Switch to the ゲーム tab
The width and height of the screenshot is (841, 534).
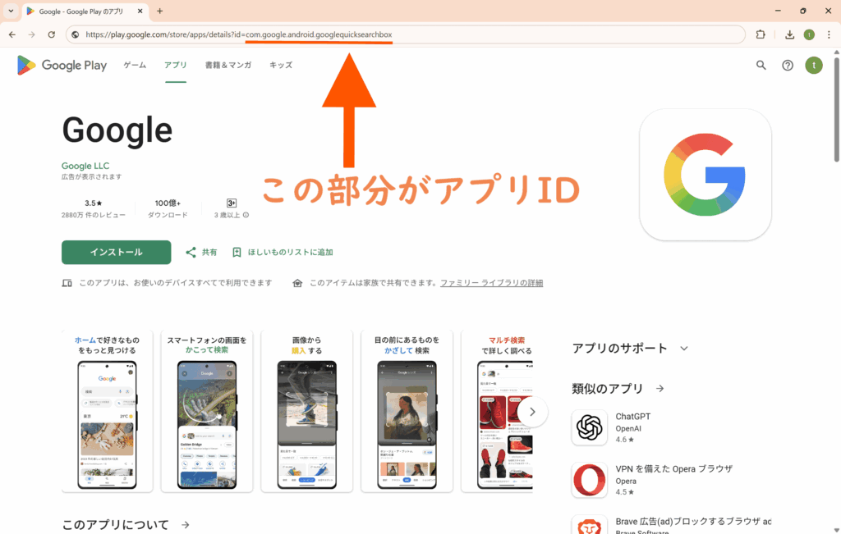click(x=135, y=66)
